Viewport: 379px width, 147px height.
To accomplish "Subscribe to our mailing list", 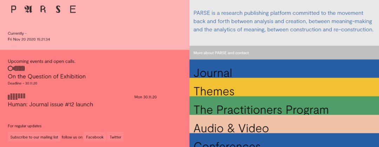I will [x=34, y=137].
